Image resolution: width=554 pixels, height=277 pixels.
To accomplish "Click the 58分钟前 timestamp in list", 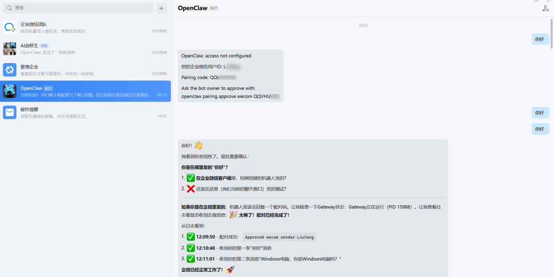I will [x=159, y=73].
